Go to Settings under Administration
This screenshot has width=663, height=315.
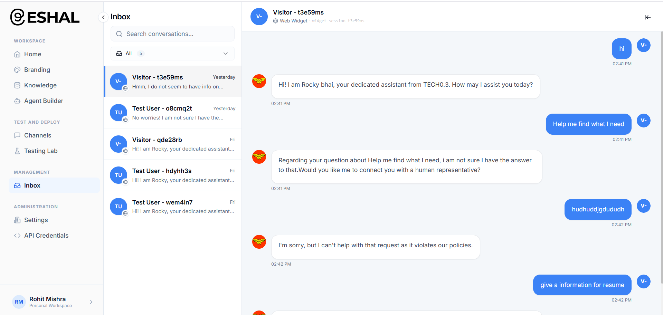36,220
